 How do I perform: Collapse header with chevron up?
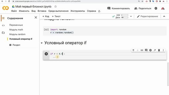tap(164, 16)
